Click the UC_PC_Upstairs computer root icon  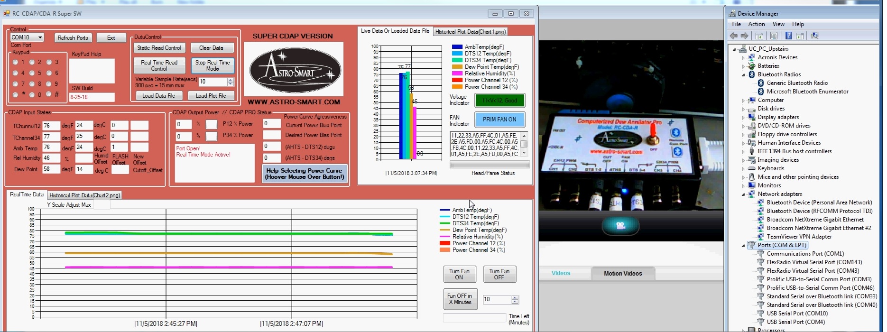click(742, 49)
